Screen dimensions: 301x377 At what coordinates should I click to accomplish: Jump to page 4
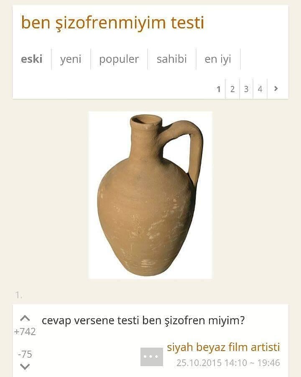tap(260, 89)
